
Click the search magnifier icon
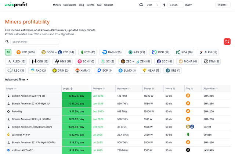pyautogui.click(x=7, y=42)
